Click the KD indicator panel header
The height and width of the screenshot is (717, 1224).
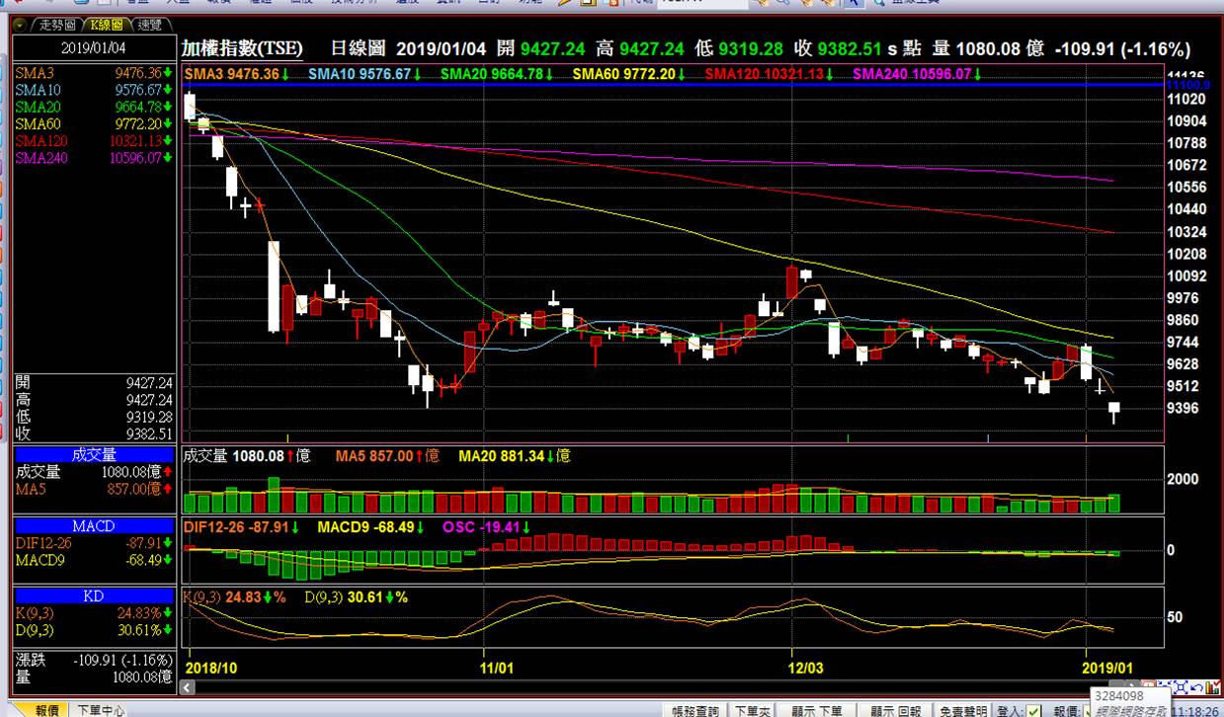tap(94, 597)
